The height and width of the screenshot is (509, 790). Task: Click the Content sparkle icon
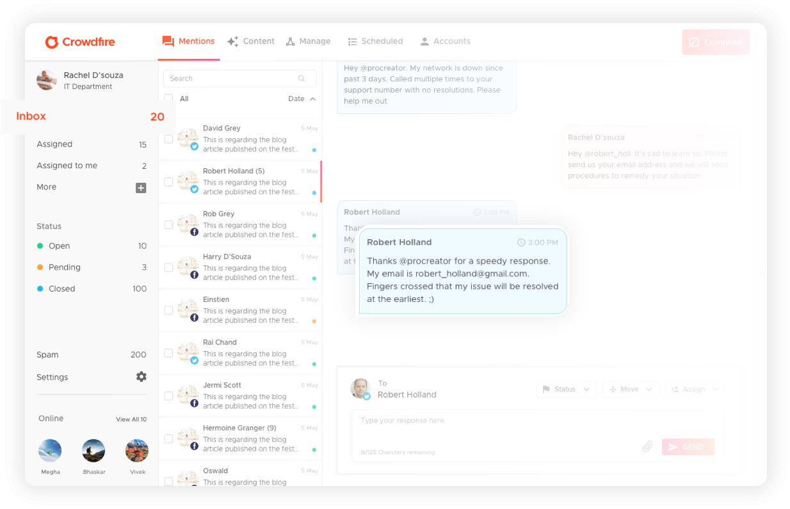(232, 42)
